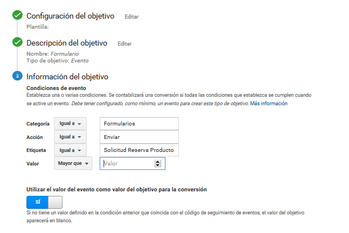Click the grey handle of the Sí toggle
The image size is (349, 233).
[x=55, y=202]
